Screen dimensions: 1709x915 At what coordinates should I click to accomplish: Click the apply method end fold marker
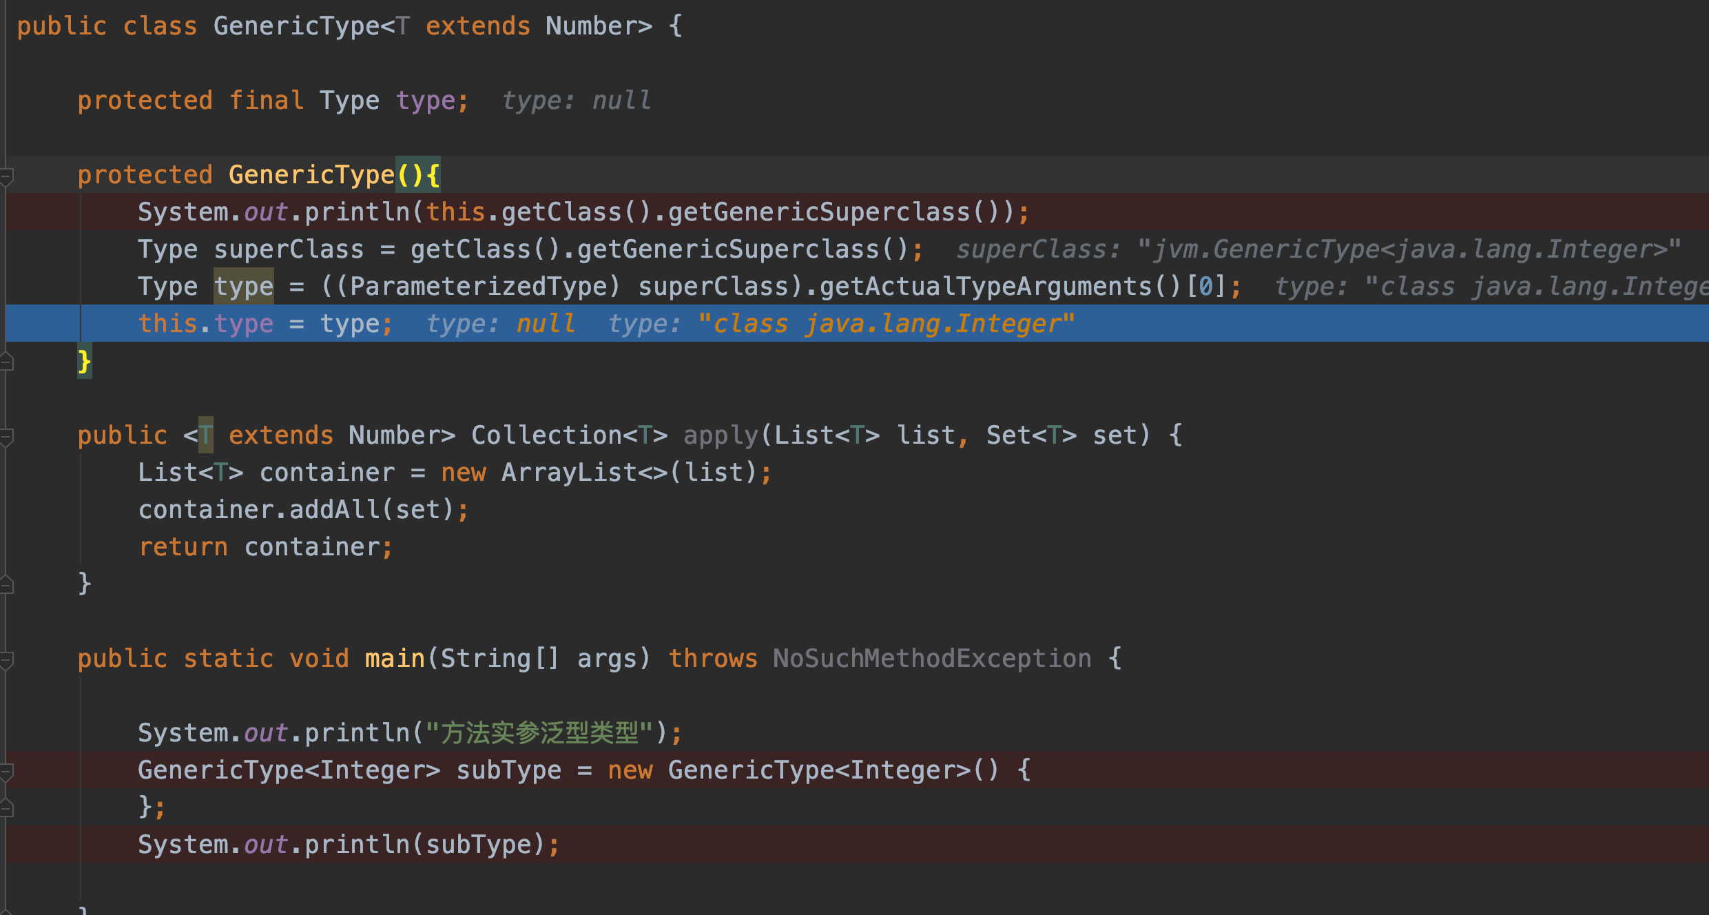point(6,585)
